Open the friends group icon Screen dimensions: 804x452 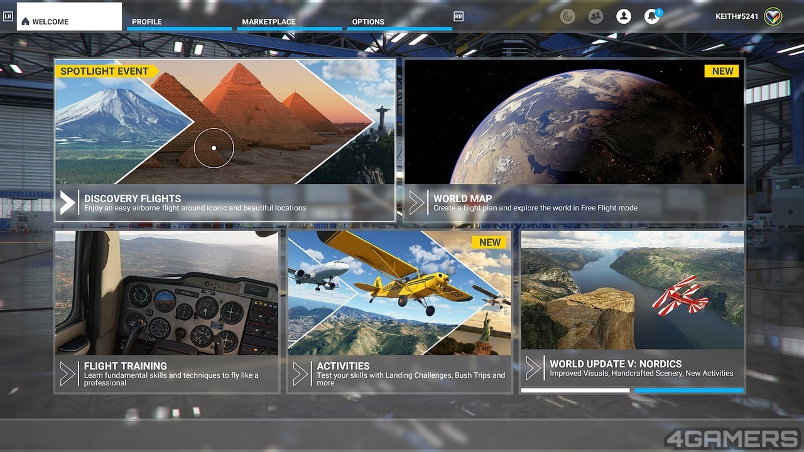tap(595, 16)
